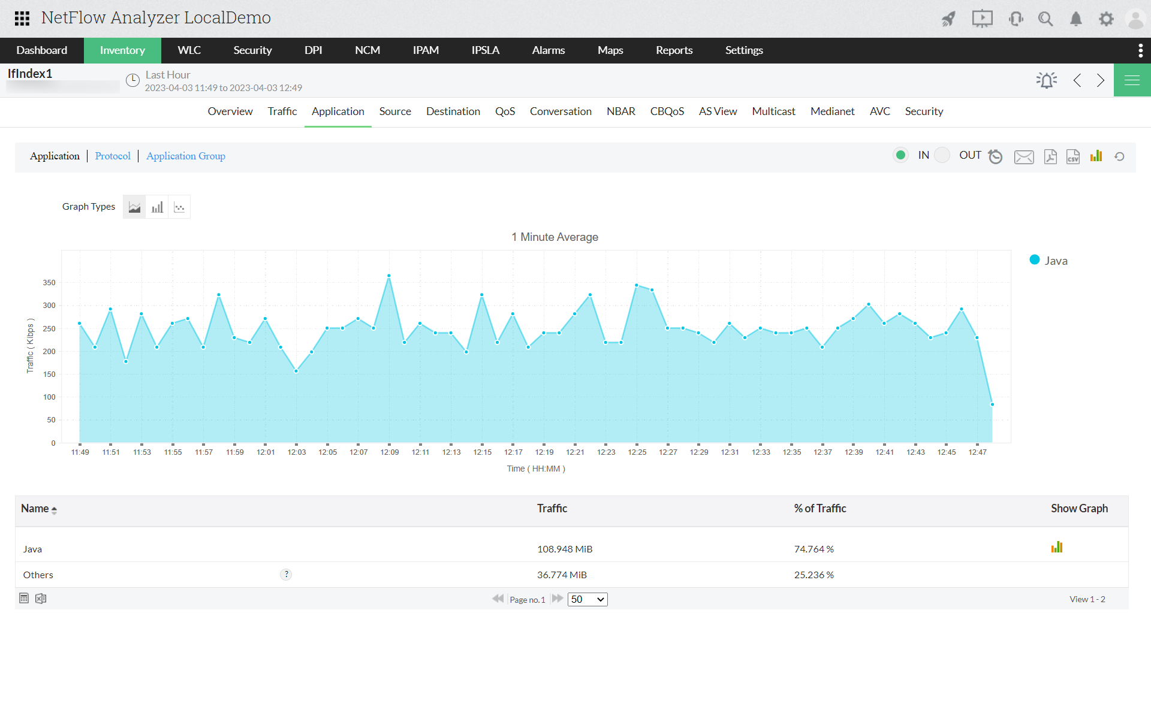Screen dimensions: 1151x719
Task: Open the vertical three-dot overflow menu
Action: (1140, 50)
